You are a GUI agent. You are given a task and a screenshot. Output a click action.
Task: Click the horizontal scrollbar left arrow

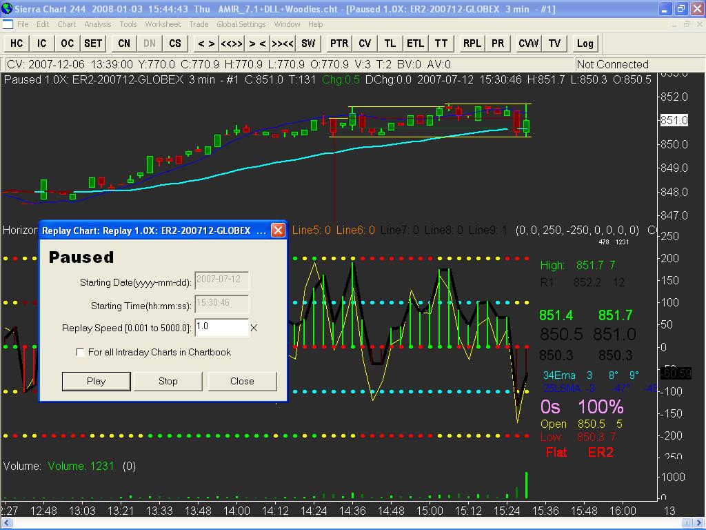(6, 523)
